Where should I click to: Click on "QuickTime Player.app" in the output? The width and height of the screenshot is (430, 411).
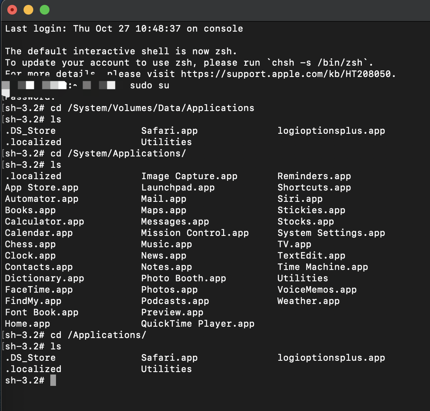click(x=198, y=324)
